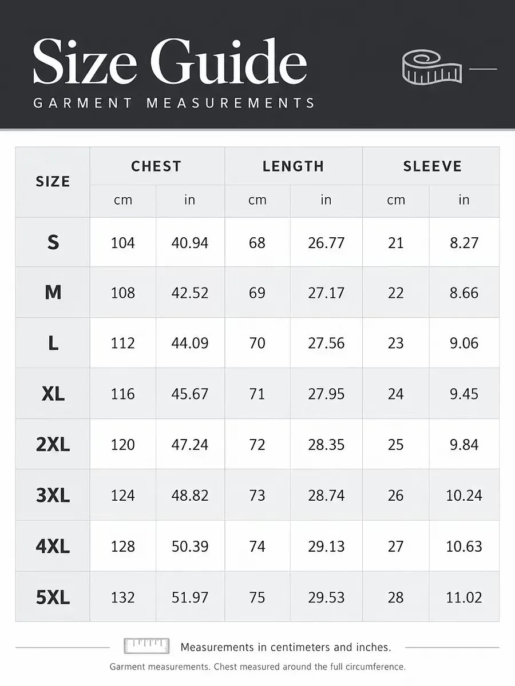Click the 74 length cm cell
The image size is (515, 686).
pos(257,546)
